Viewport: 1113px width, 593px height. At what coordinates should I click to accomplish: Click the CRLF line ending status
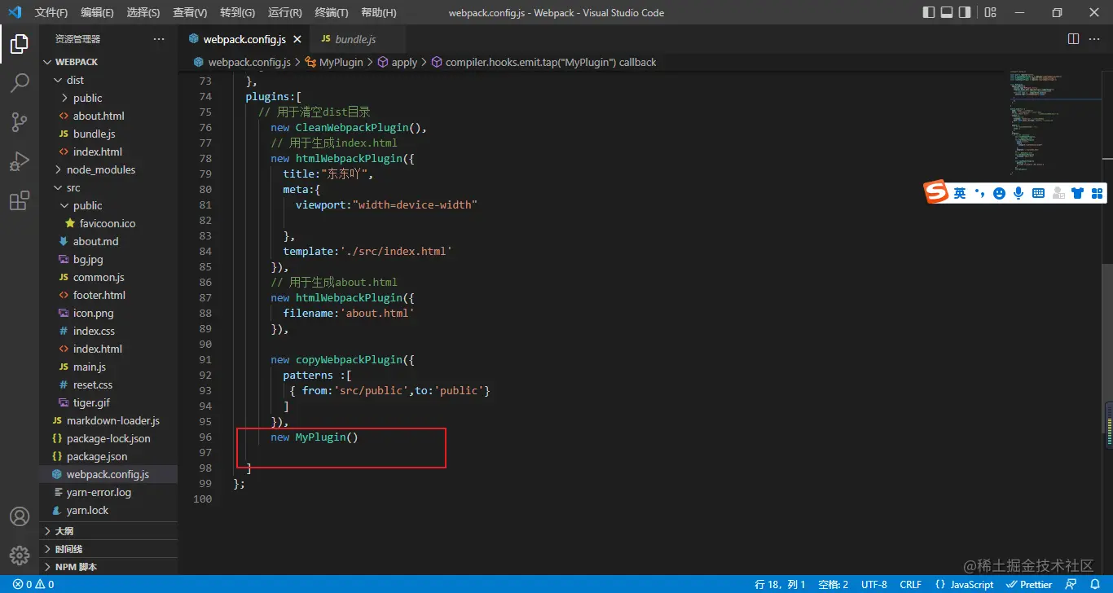pos(911,585)
